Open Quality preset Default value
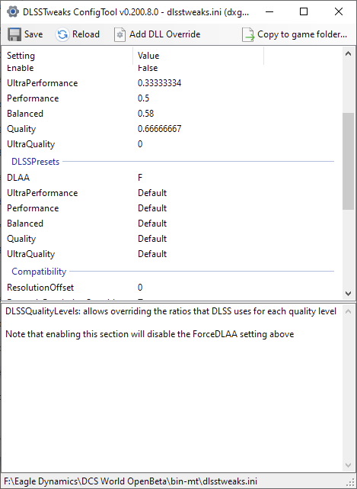Image resolution: width=357 pixels, height=489 pixels. 152,239
